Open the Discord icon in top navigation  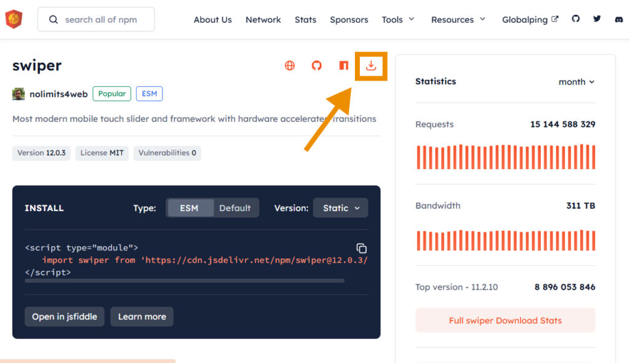(618, 19)
